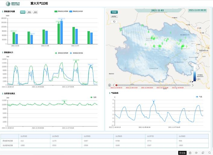This screenshot has width=213, height=155.
Task: Jump to timeline label 2021-11-07 02:00
Action: tap(162, 88)
